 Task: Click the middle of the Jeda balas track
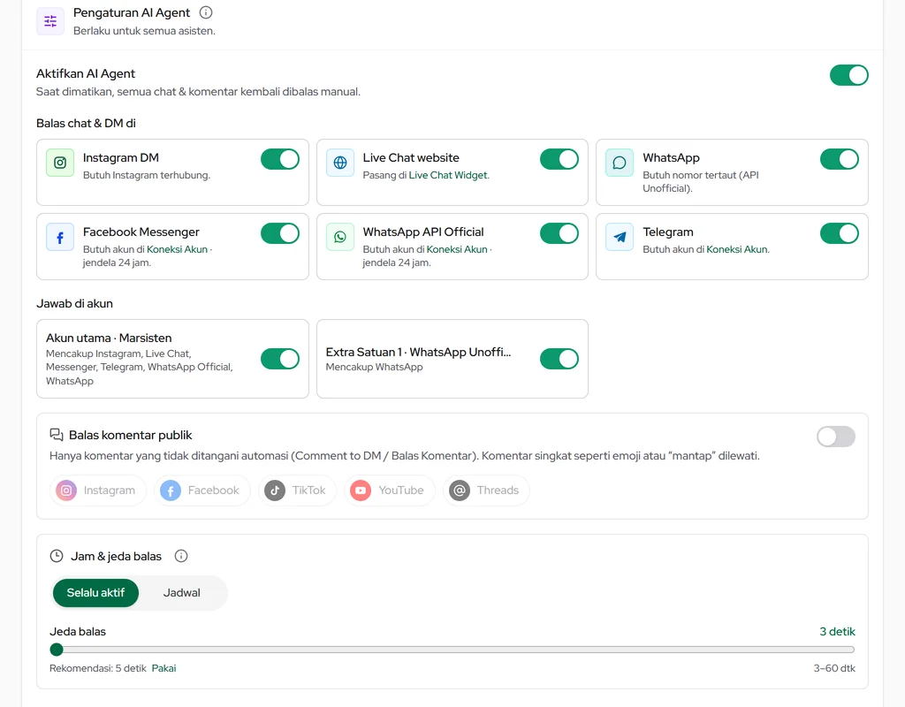(452, 650)
